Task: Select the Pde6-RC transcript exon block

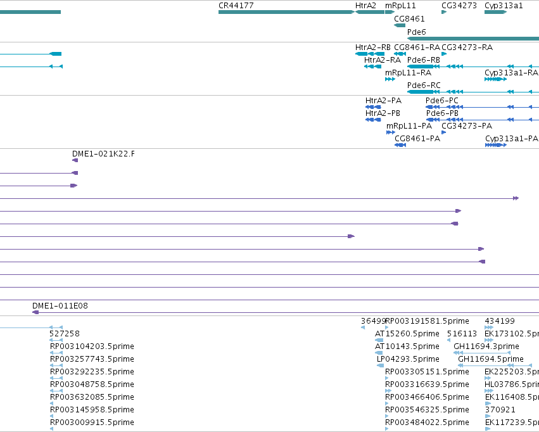Action: [x=421, y=92]
